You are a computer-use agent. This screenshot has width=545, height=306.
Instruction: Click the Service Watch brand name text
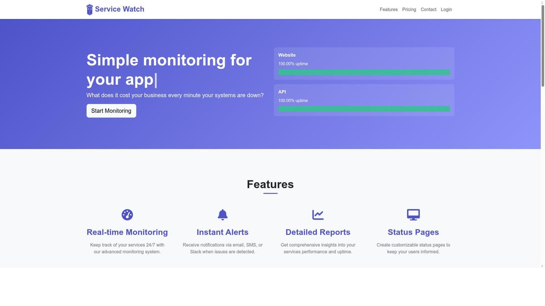[119, 9]
